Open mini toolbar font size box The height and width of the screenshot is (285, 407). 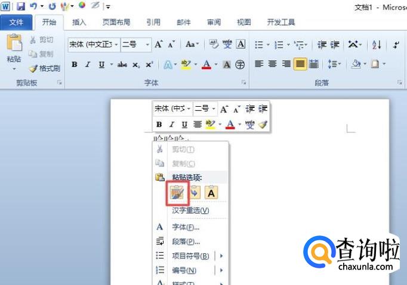pyautogui.click(x=205, y=109)
